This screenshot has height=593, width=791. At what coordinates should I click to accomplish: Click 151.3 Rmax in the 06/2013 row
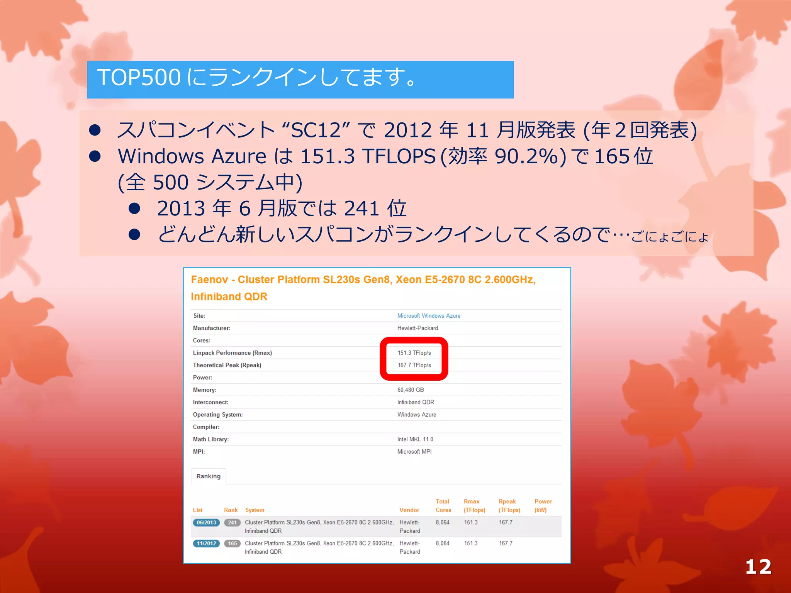(x=471, y=522)
